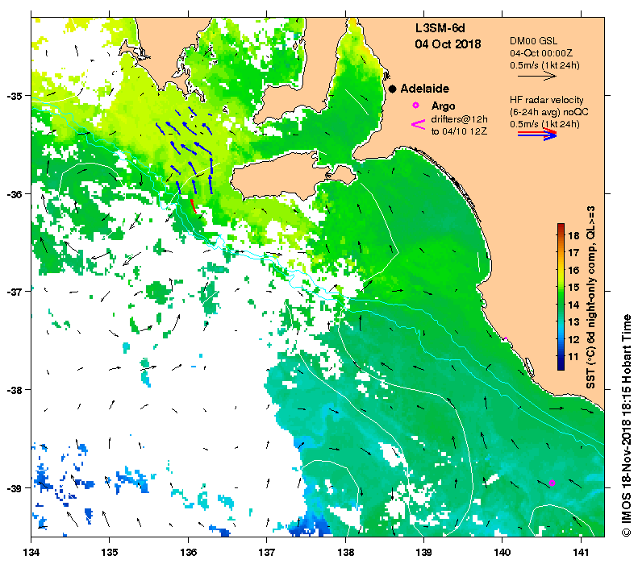
Task: Click the '-38' latitude axis label
Action: [x=14, y=390]
